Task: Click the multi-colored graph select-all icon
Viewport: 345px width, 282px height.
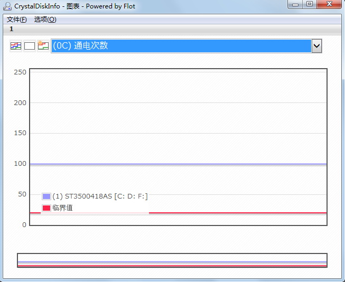Action: (x=16, y=46)
